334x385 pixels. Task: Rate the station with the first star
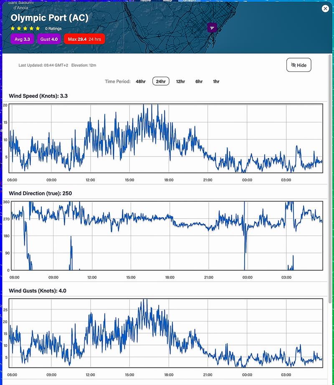coord(13,28)
